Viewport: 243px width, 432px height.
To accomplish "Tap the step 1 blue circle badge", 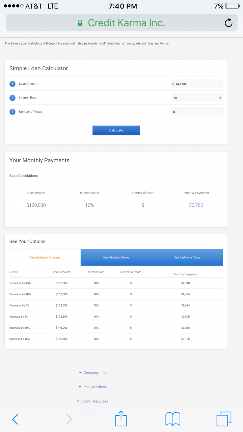I will [12, 84].
